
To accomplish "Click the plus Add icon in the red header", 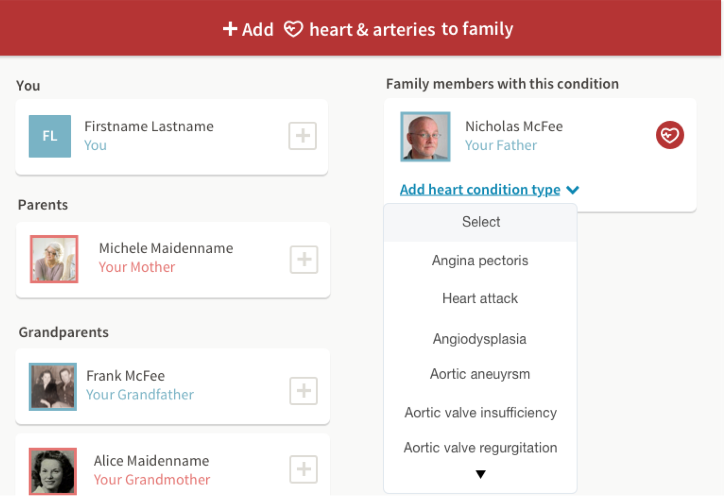I will [x=230, y=29].
